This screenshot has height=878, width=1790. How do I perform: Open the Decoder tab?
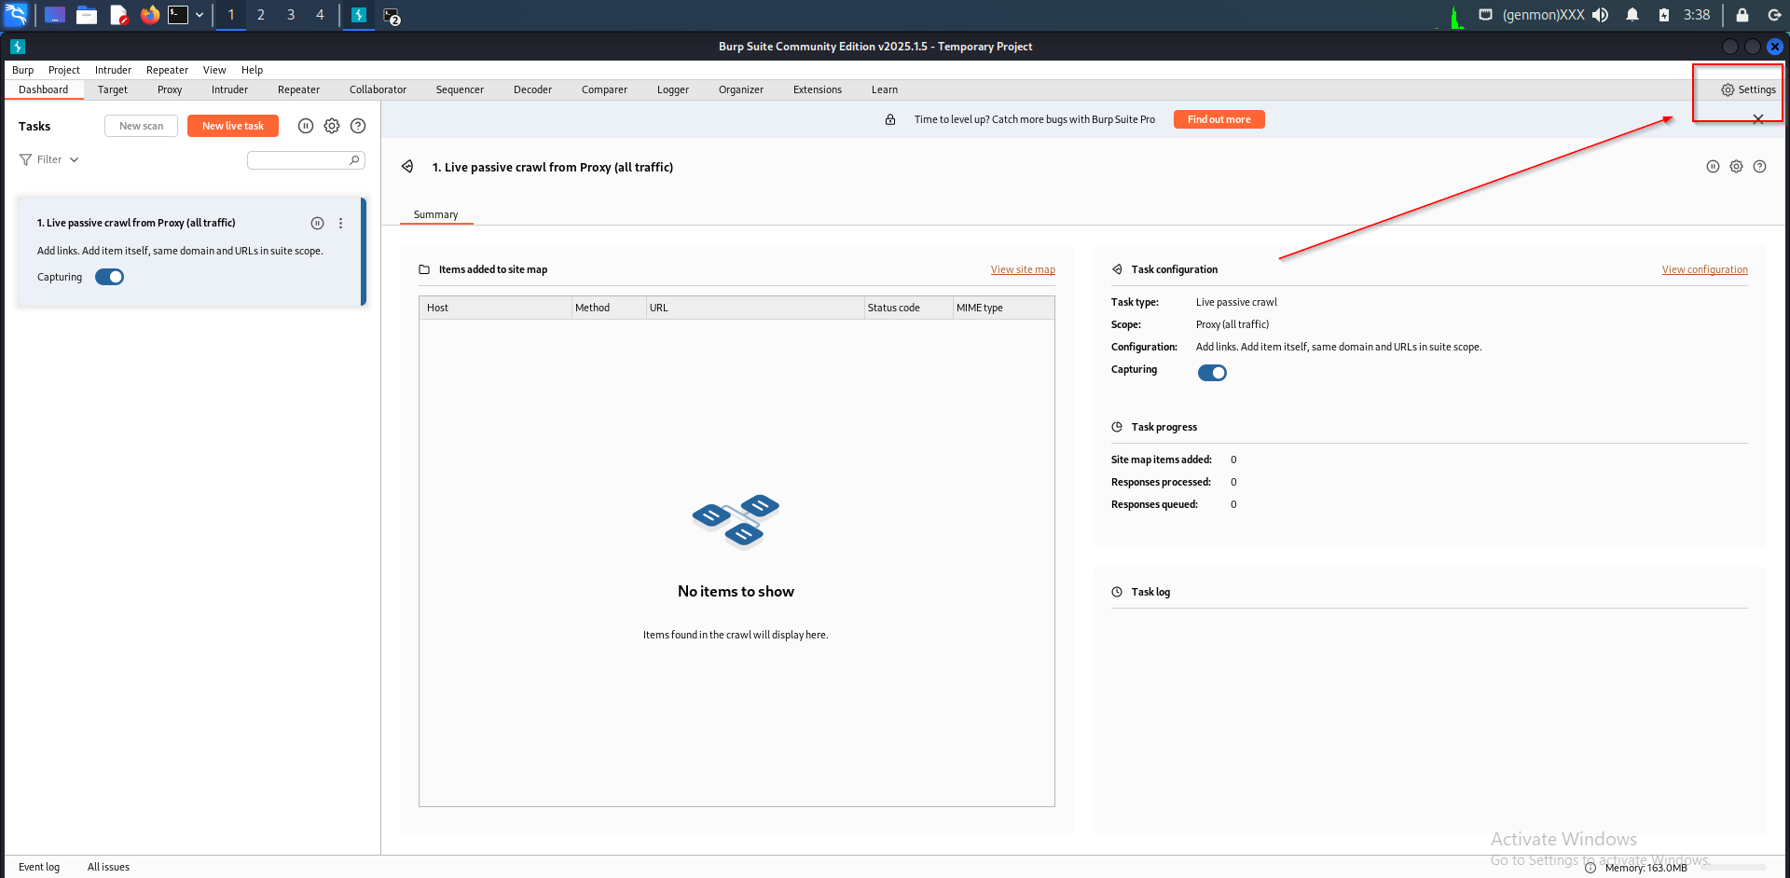[532, 89]
